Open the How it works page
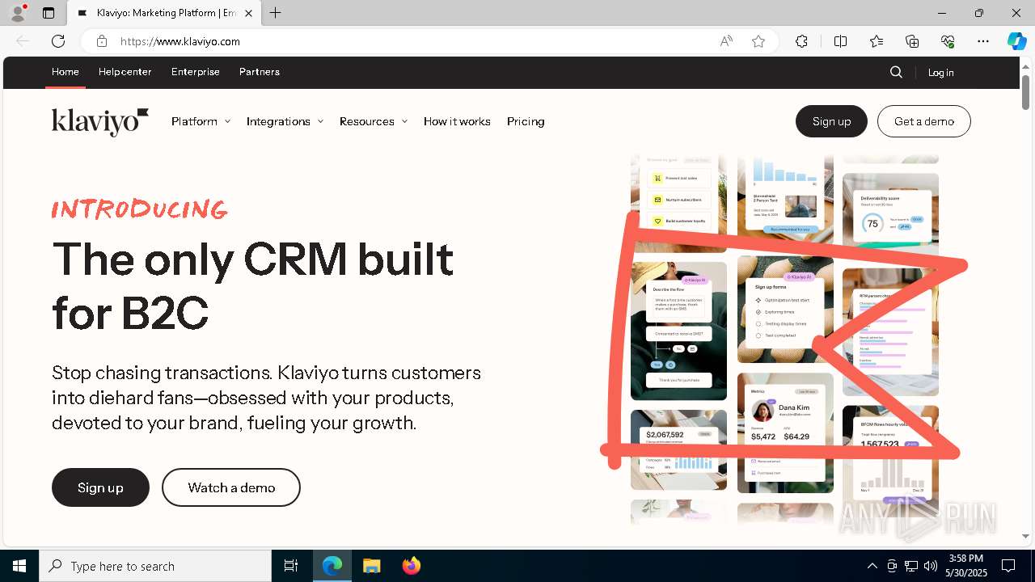The width and height of the screenshot is (1035, 582). click(457, 121)
